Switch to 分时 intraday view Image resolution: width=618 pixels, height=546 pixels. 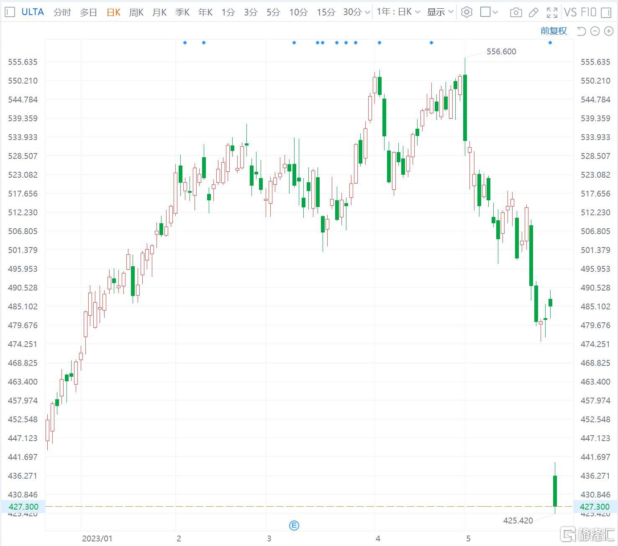(62, 13)
